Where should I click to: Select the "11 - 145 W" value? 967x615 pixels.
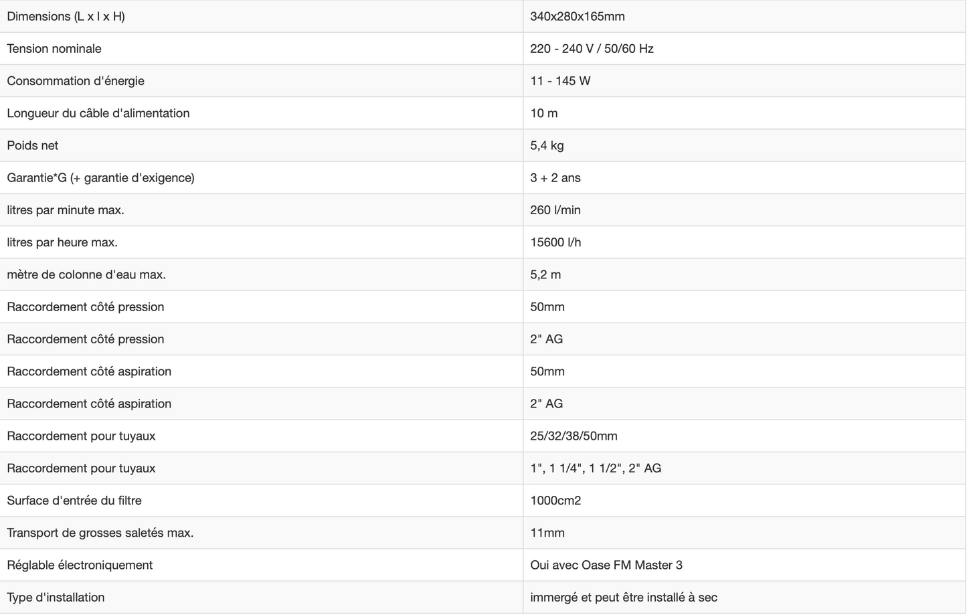coord(560,81)
